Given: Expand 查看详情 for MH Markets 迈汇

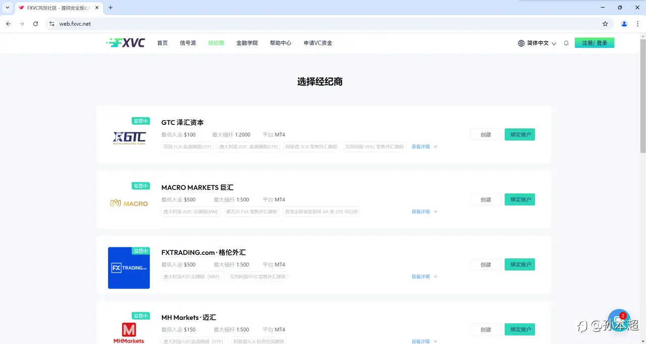Looking at the screenshot, I should click(424, 341).
